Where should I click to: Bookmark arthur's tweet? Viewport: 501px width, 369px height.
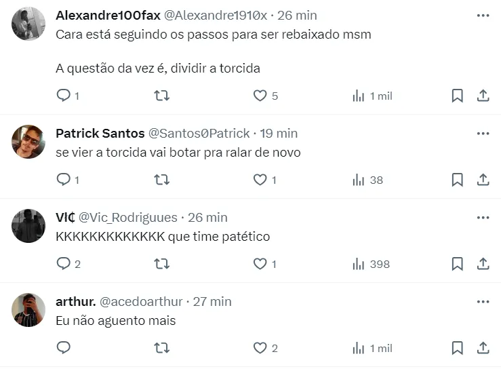coord(458,348)
